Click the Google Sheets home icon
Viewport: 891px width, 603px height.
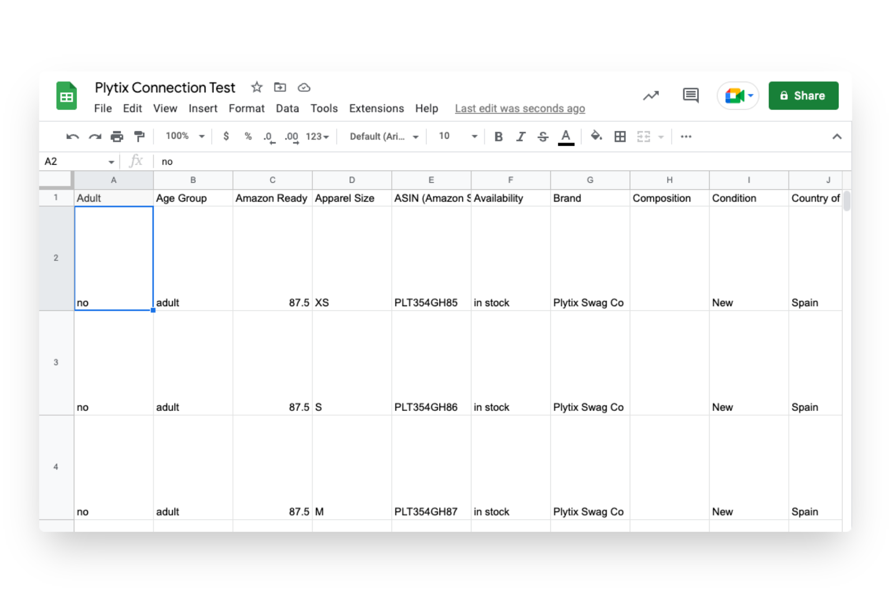pyautogui.click(x=66, y=96)
